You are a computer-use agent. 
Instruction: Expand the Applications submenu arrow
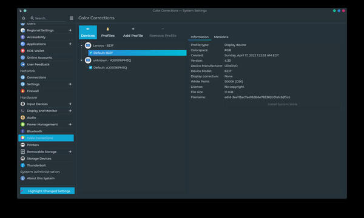(x=70, y=44)
